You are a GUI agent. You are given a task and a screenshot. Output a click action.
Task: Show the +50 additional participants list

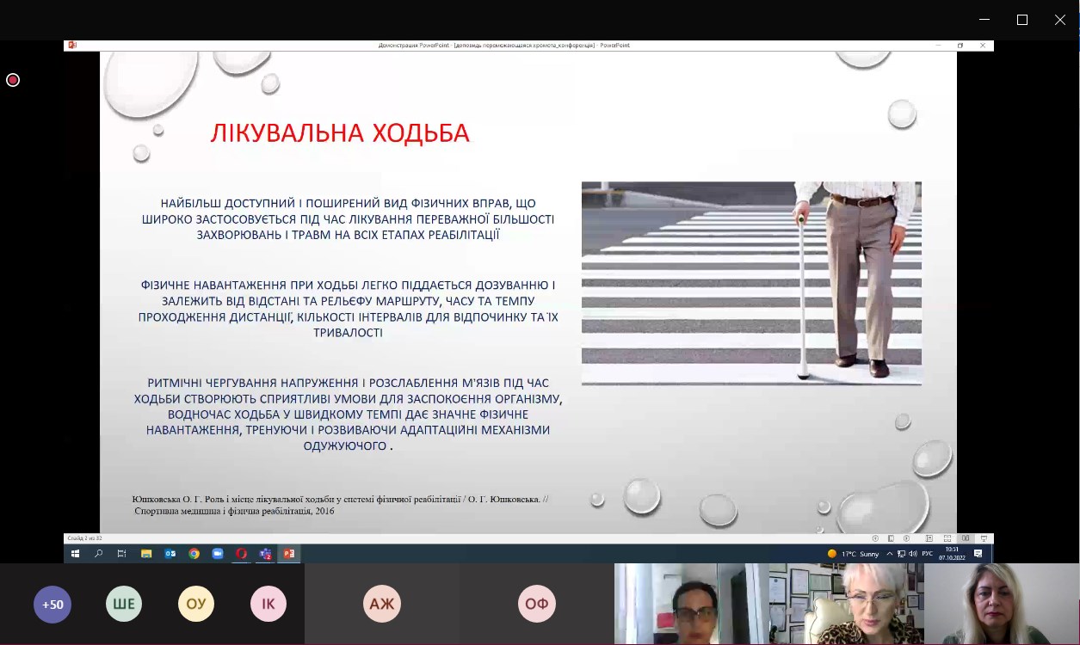(x=52, y=605)
